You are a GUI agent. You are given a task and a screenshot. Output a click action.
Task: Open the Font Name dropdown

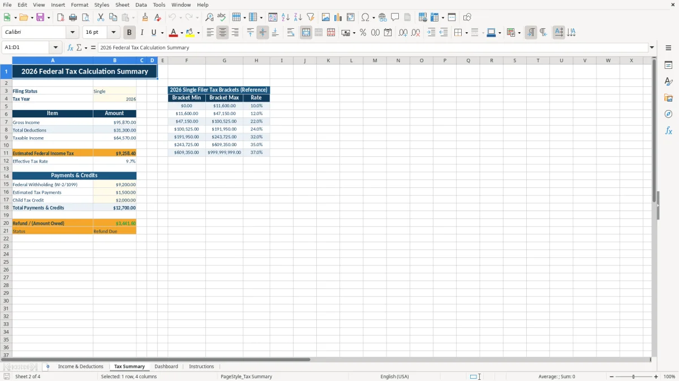[x=72, y=33]
